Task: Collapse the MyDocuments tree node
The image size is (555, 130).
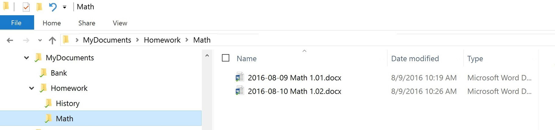Action: pyautogui.click(x=27, y=58)
